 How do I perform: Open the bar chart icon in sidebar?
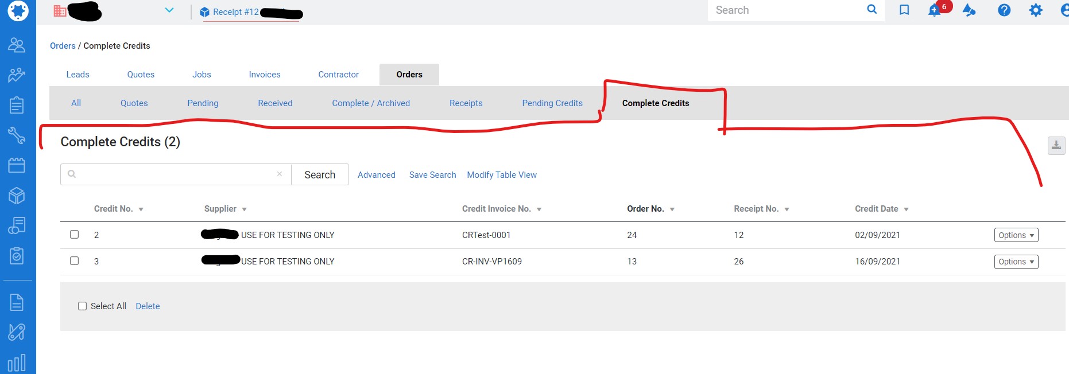pos(17,363)
